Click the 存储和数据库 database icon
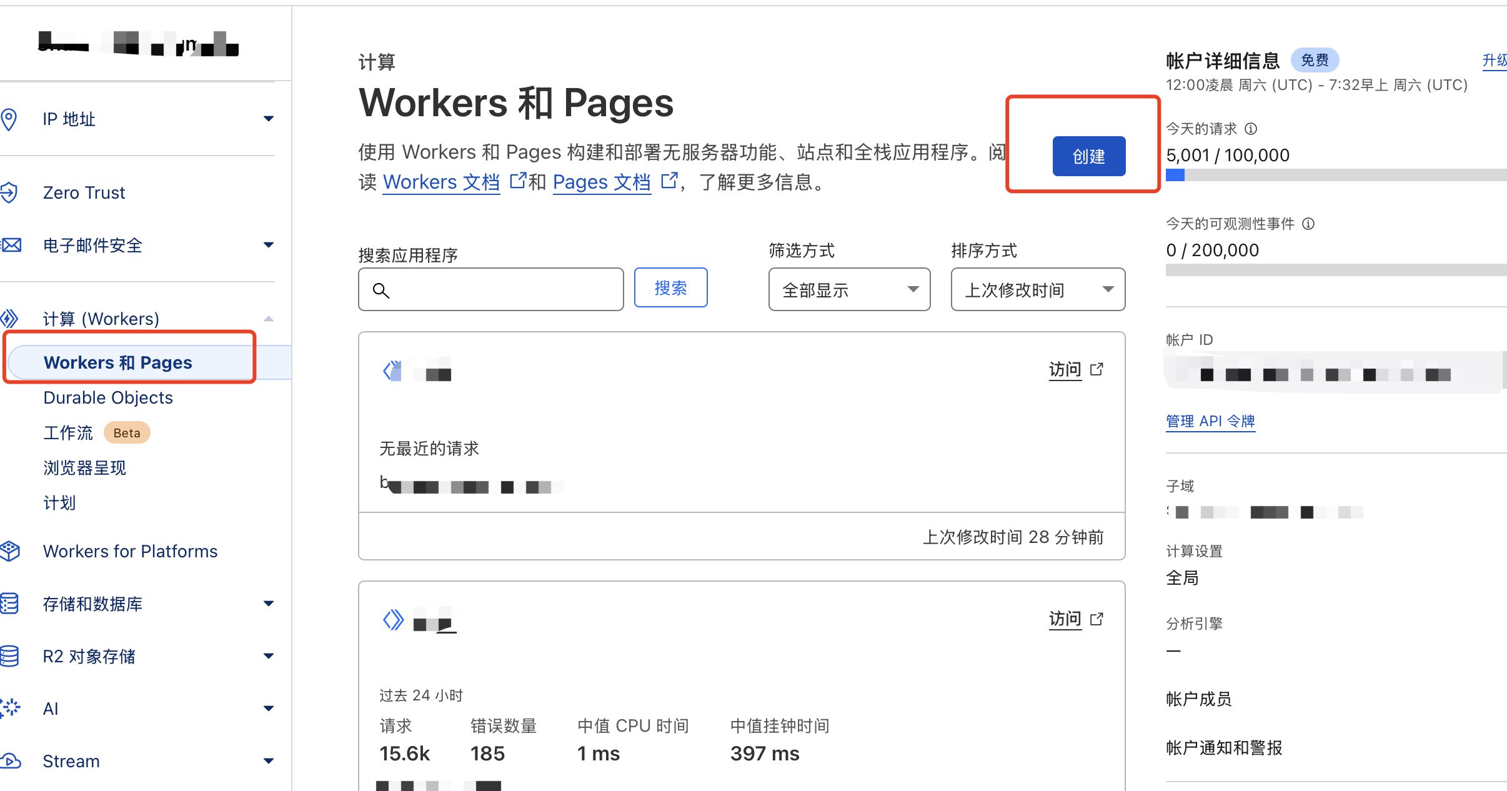 tap(9, 604)
